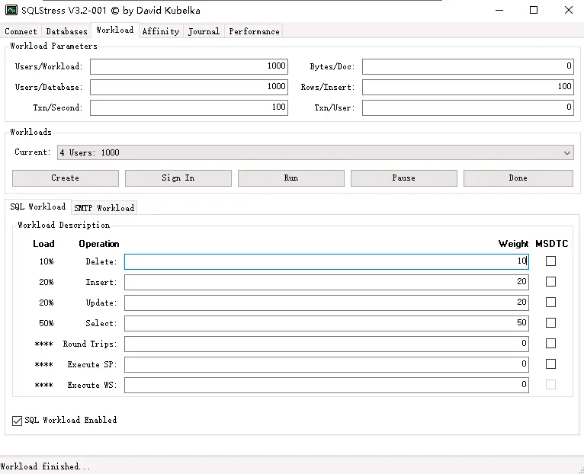
Task: Enable MSDTC for the Update operation
Action: pos(551,302)
